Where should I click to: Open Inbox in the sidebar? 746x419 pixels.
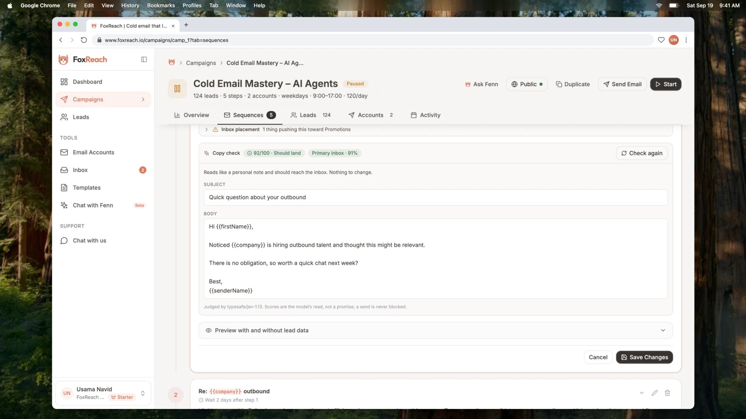(103, 170)
